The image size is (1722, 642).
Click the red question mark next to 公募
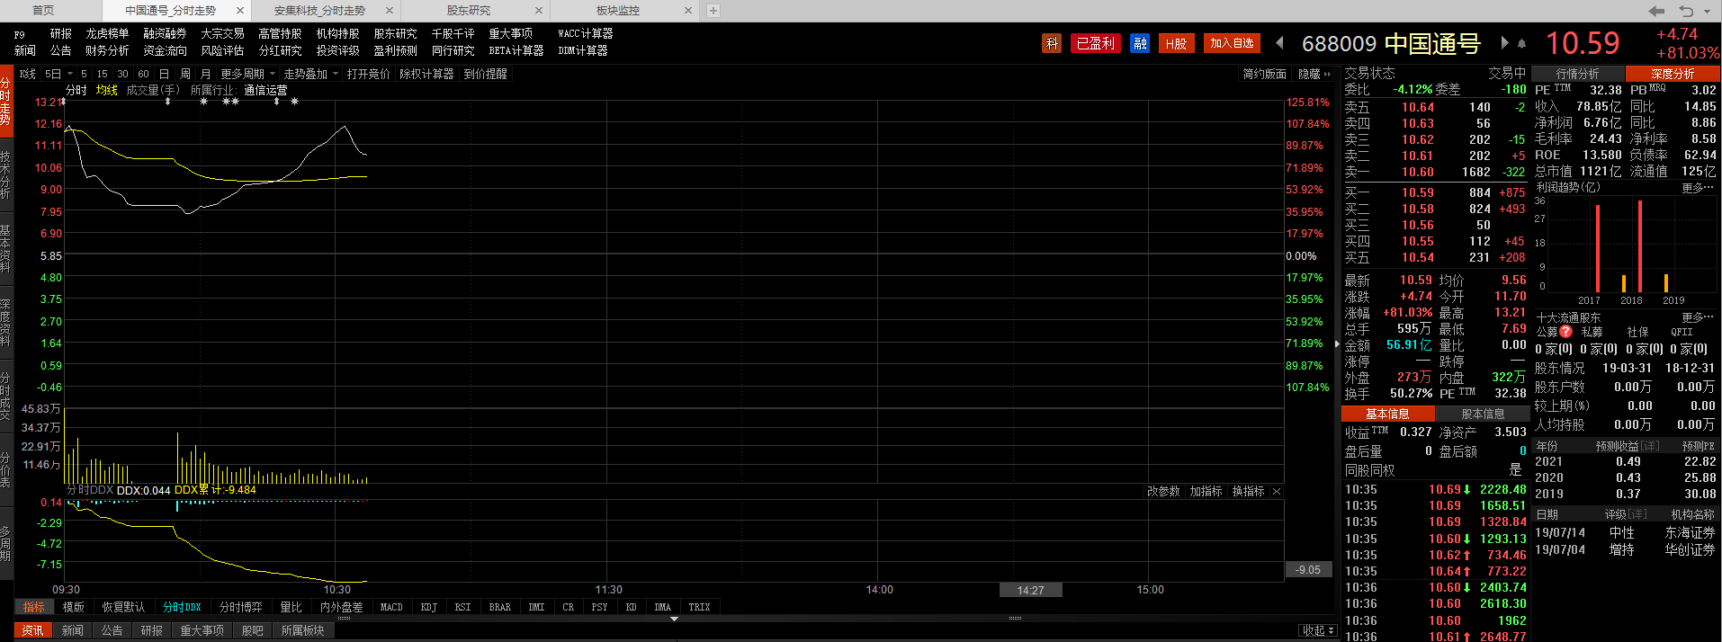(x=1566, y=332)
